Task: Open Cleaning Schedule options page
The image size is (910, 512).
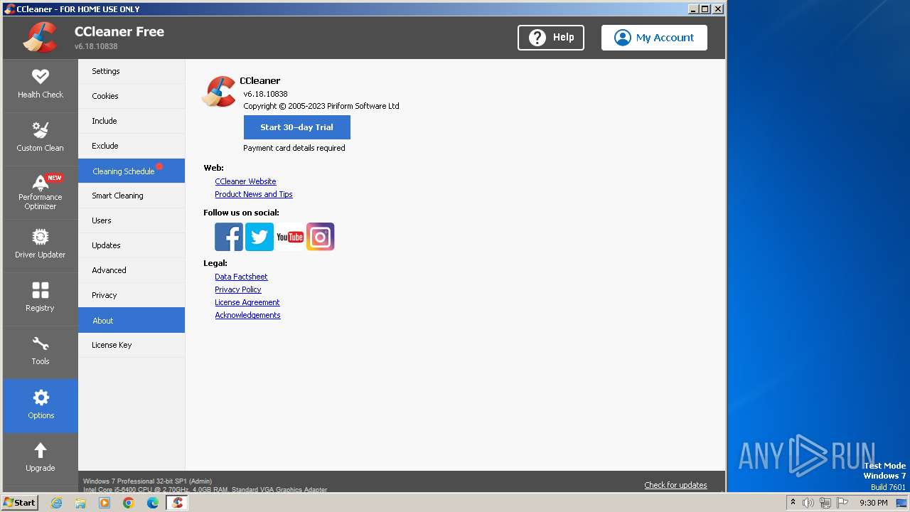Action: tap(132, 171)
